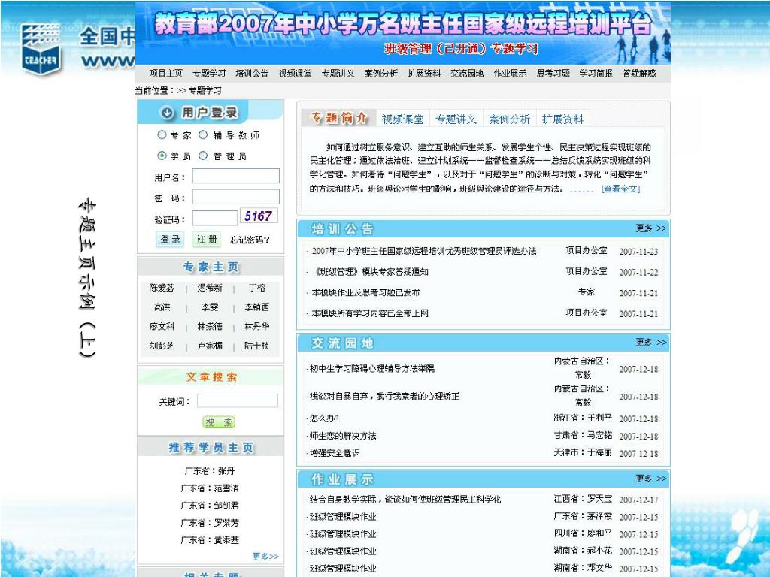The width and height of the screenshot is (770, 577).
Task: Open announcement about 优秀班级管理员评选办法
Action: [x=424, y=251]
